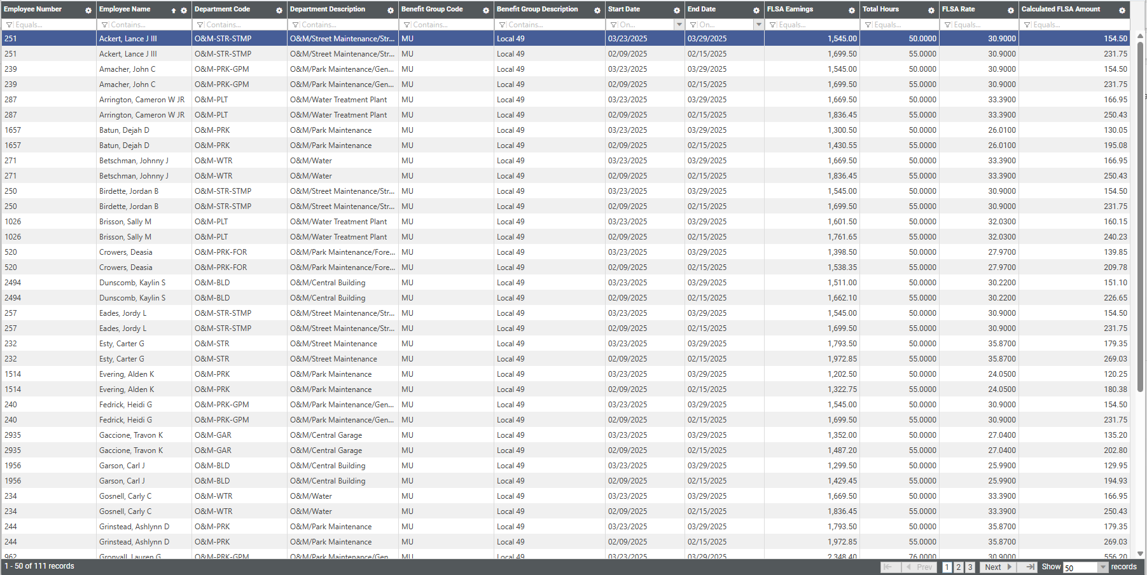1147x575 pixels.
Task: Click the Total Hours column gear icon
Action: [931, 10]
